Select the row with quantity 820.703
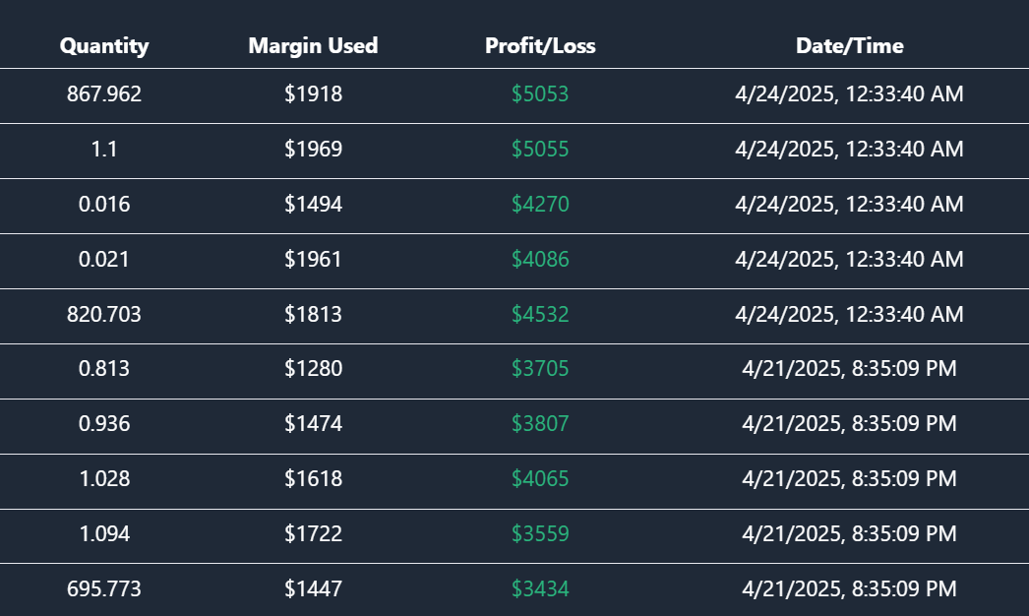This screenshot has width=1029, height=616. pyautogui.click(x=104, y=315)
